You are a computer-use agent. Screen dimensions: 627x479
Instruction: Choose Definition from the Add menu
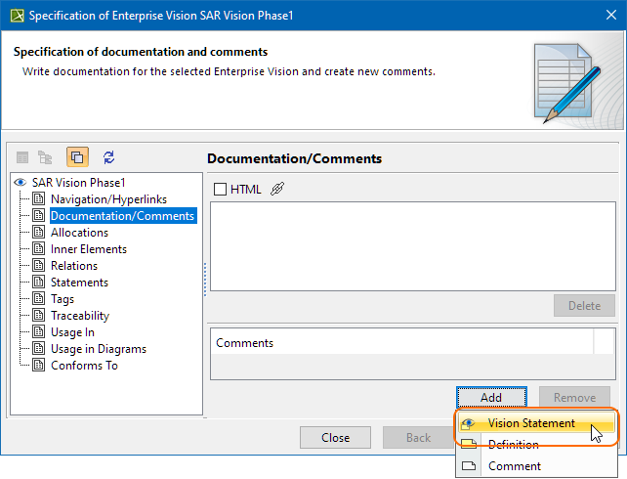point(513,445)
